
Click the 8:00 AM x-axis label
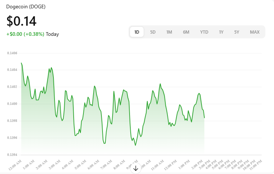pyautogui.click(x=119, y=165)
